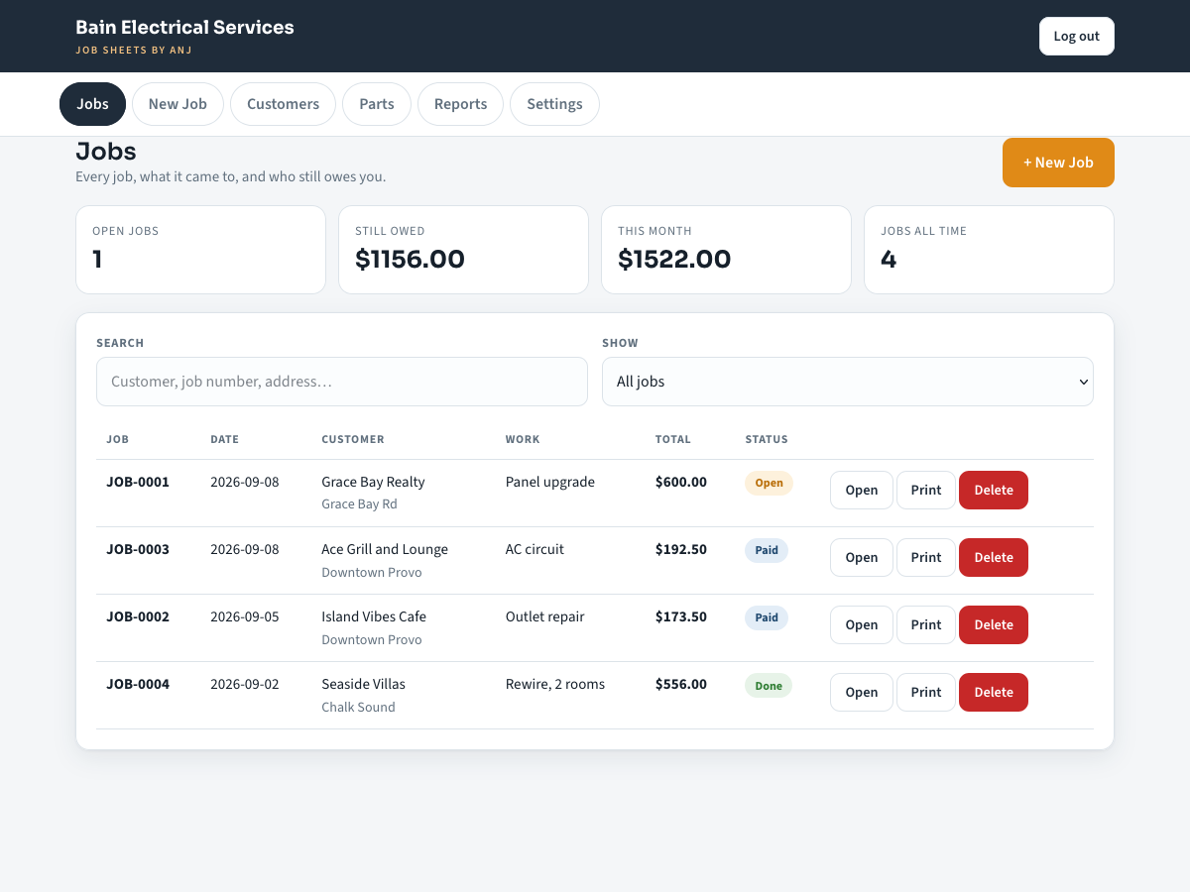Open job JOB-0001

pos(861,490)
